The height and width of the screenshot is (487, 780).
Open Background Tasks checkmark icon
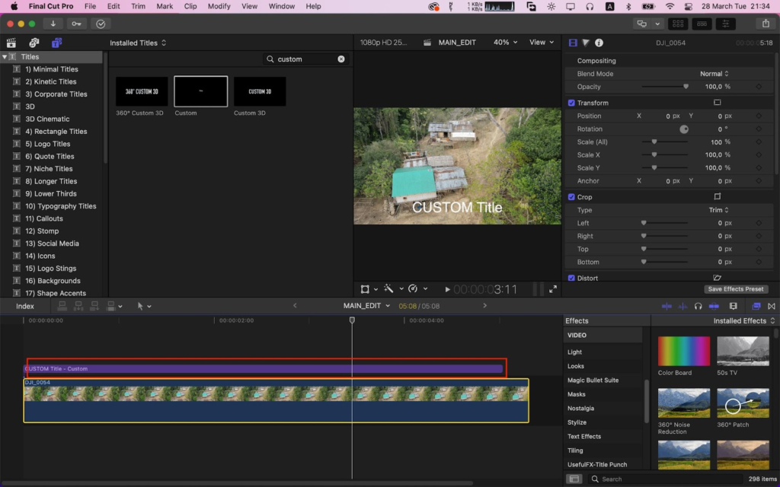(x=101, y=24)
